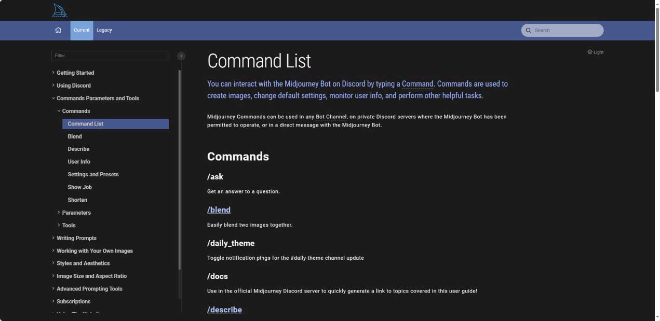Click the Bot Channel glossary link
The width and height of the screenshot is (660, 321).
(331, 117)
